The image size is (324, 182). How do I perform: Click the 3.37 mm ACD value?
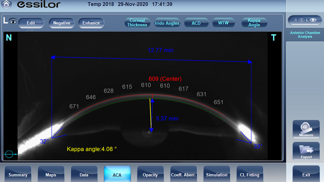167,119
